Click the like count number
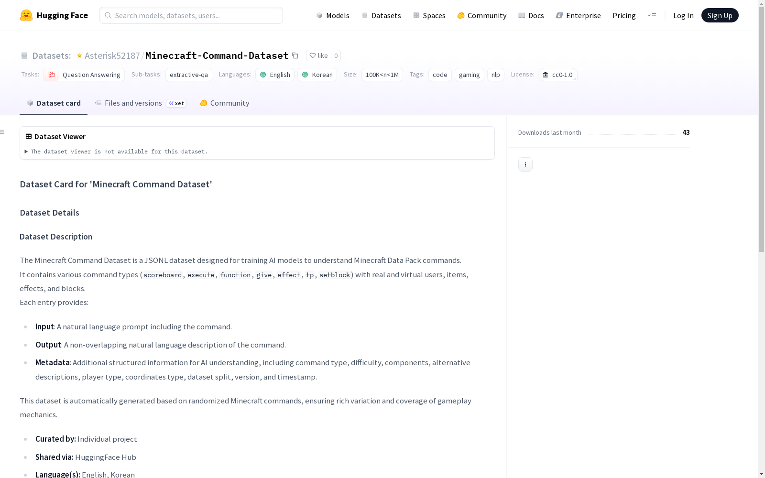This screenshot has width=765, height=478. click(336, 55)
